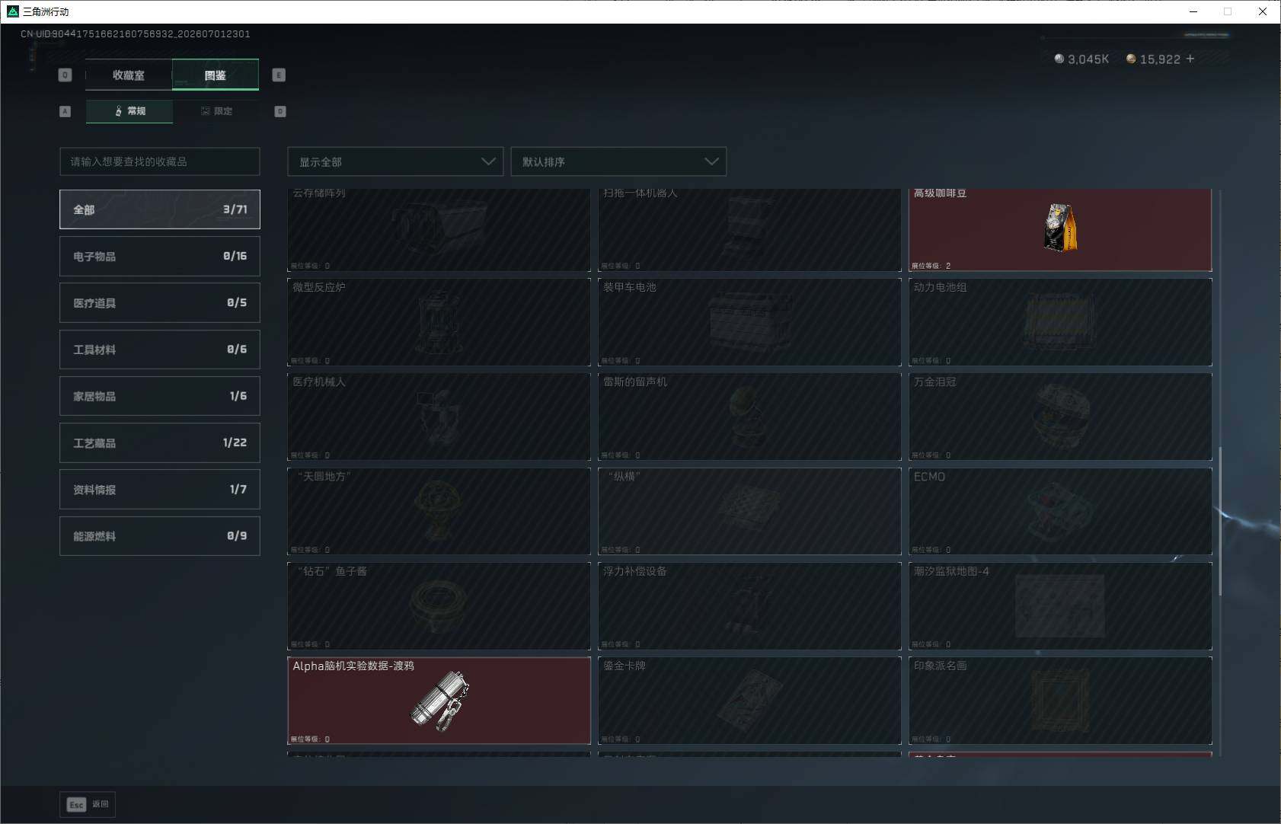The image size is (1281, 824).
Task: Click the Q key hint icon
Action: [65, 75]
